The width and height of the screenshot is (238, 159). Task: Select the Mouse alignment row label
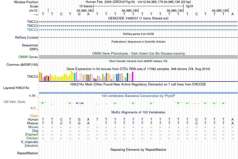pos(33,127)
